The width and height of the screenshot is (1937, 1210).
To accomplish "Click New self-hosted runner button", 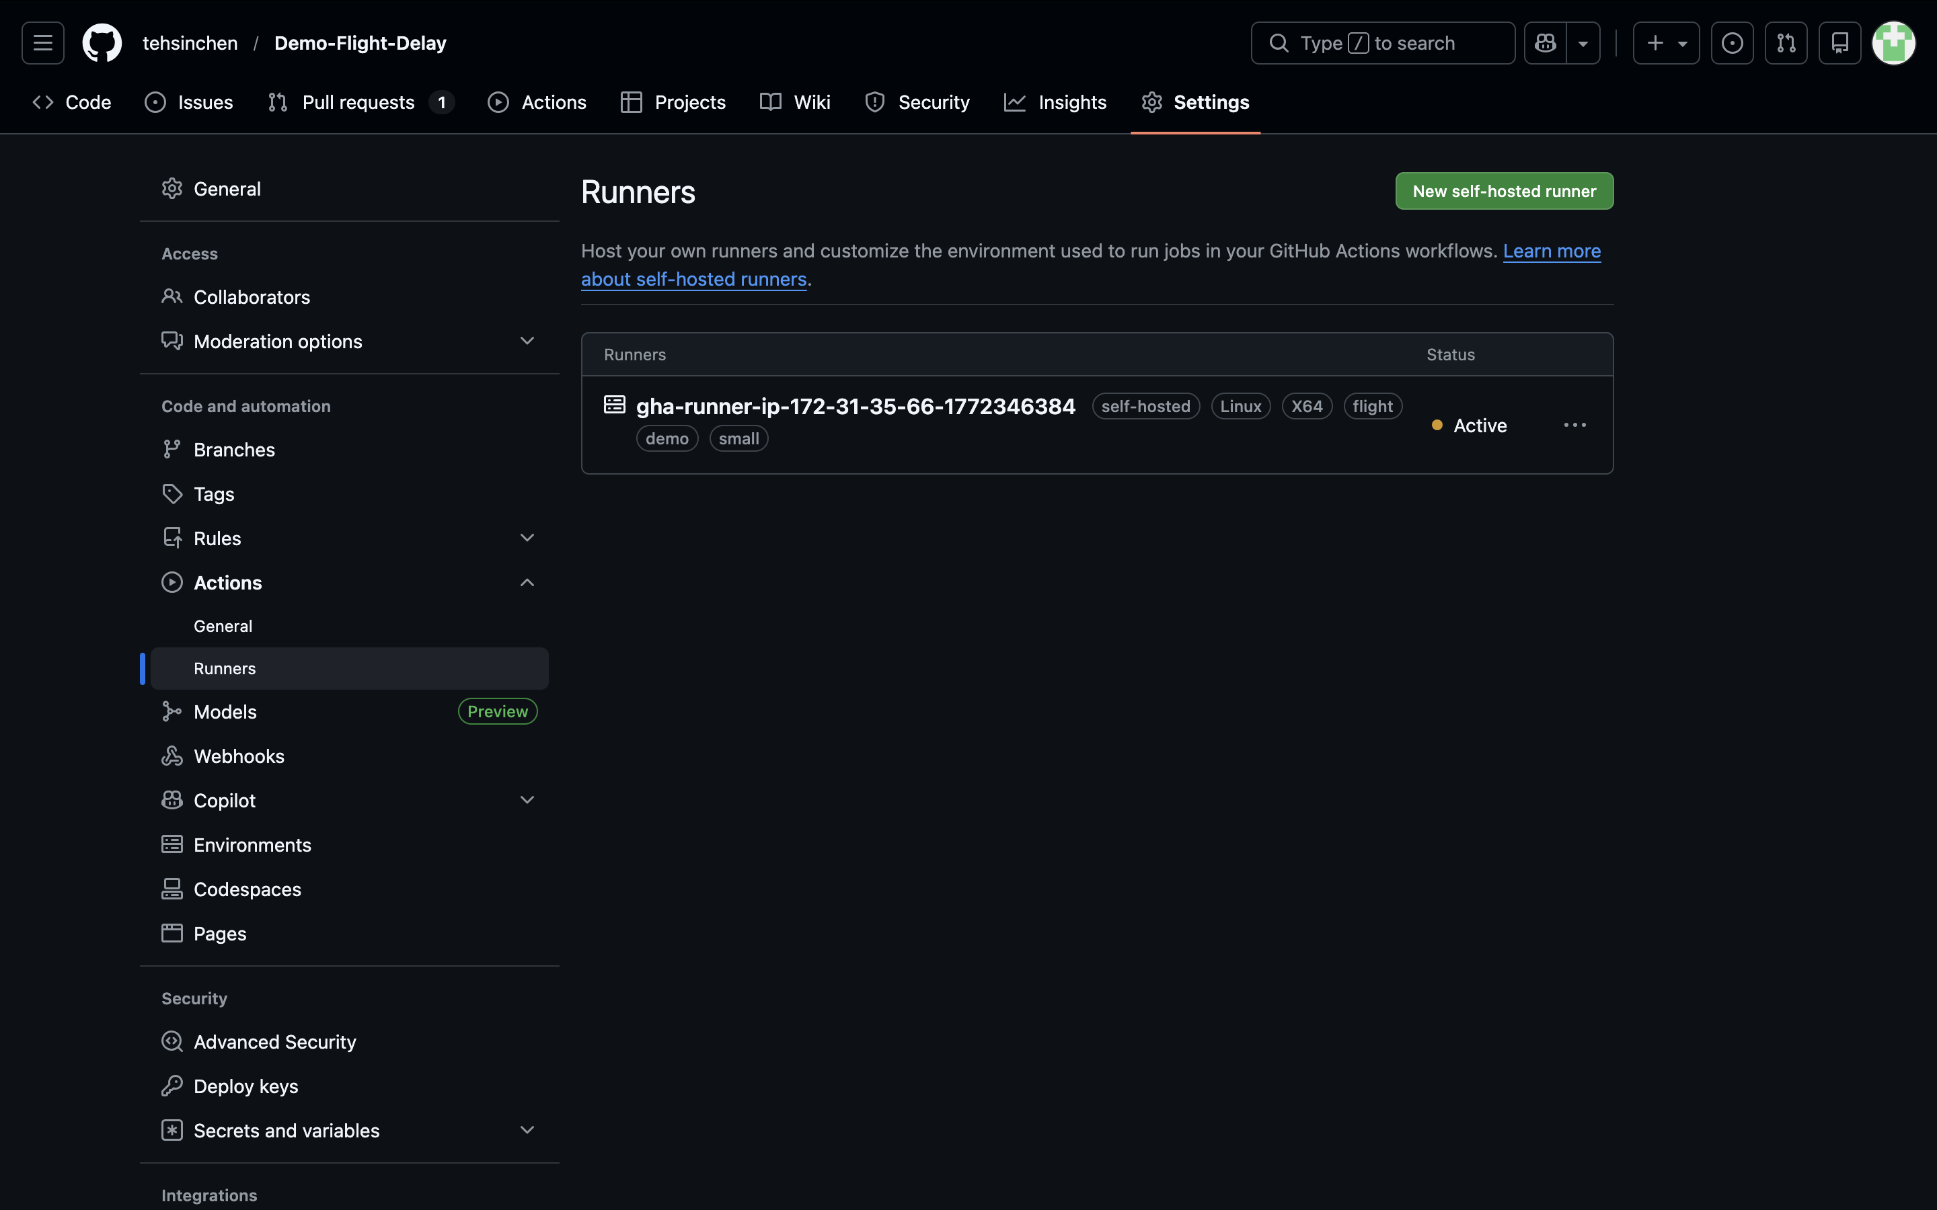I will [1504, 192].
